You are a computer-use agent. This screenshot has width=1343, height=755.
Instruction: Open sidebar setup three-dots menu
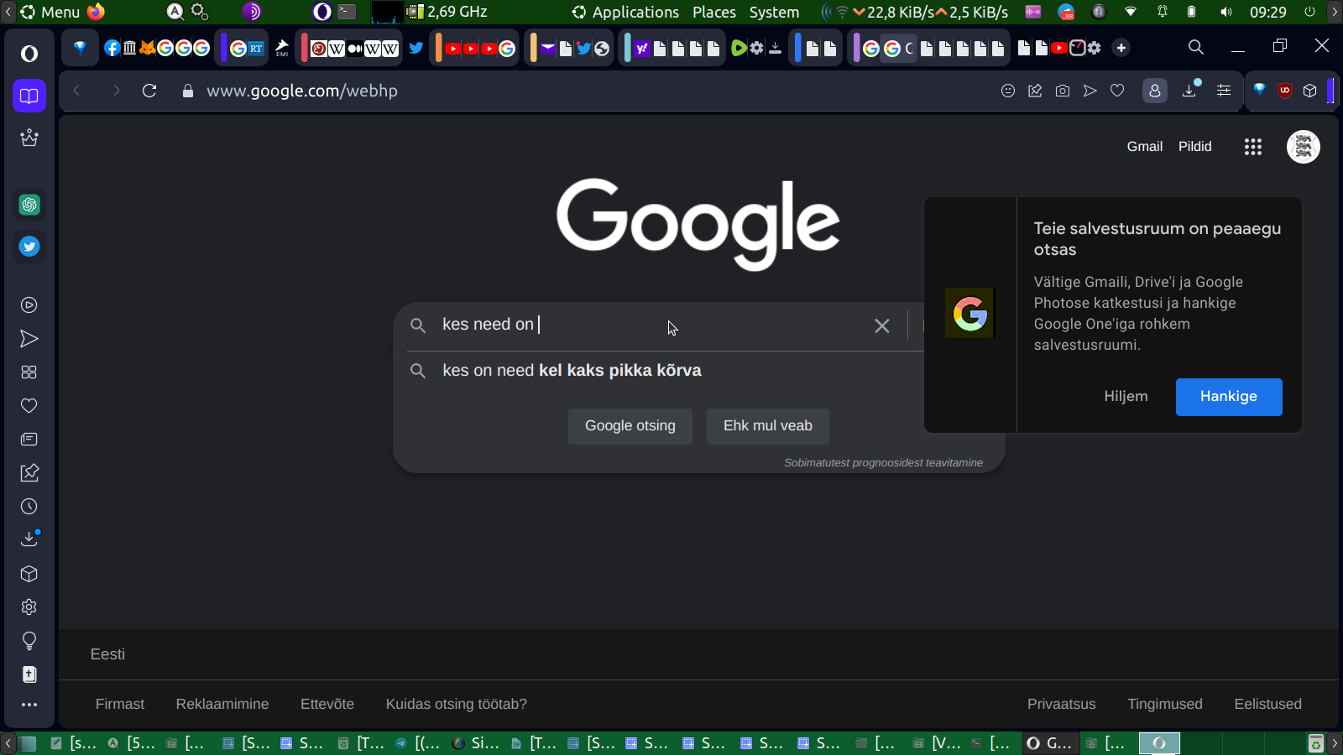click(x=29, y=705)
